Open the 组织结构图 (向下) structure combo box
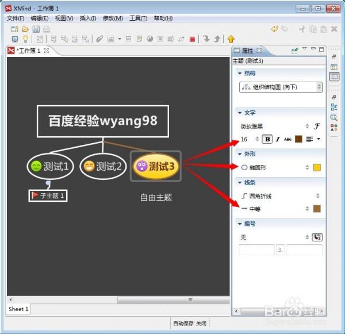This screenshot has height=334, width=345. click(x=281, y=87)
